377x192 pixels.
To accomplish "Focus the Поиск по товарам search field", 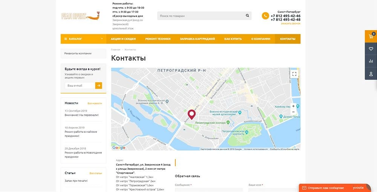I will pyautogui.click(x=201, y=15).
